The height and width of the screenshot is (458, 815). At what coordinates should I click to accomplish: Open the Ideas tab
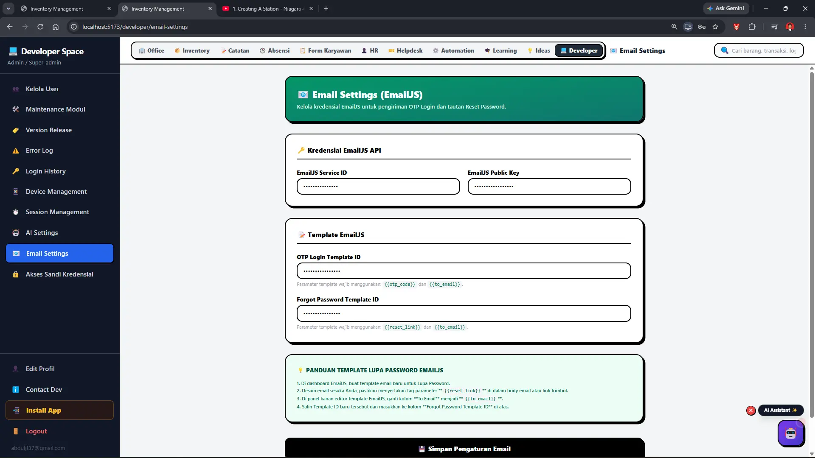pyautogui.click(x=539, y=50)
